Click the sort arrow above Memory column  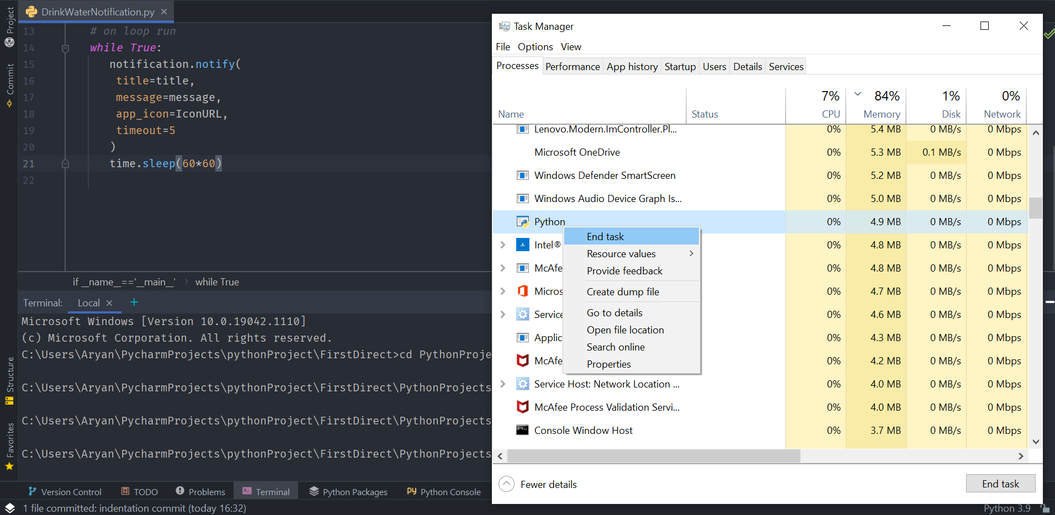(x=858, y=94)
